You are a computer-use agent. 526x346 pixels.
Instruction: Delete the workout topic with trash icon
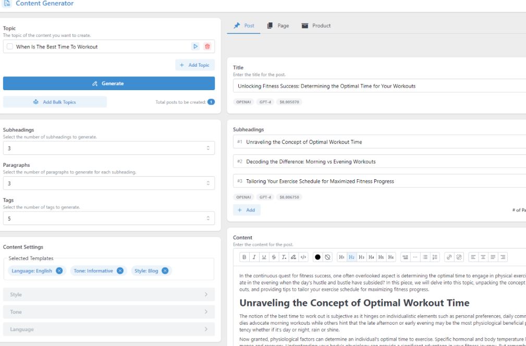(x=207, y=46)
